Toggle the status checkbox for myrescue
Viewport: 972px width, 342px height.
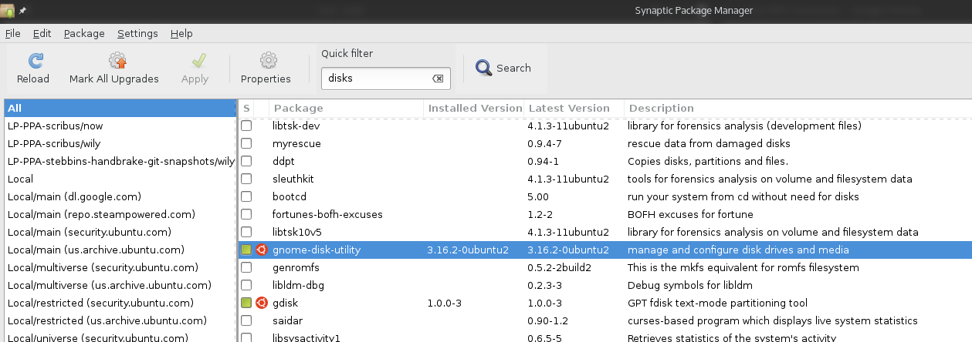point(246,143)
